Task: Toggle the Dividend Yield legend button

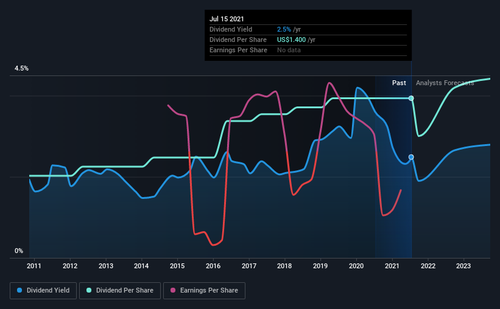Action: [43, 291]
